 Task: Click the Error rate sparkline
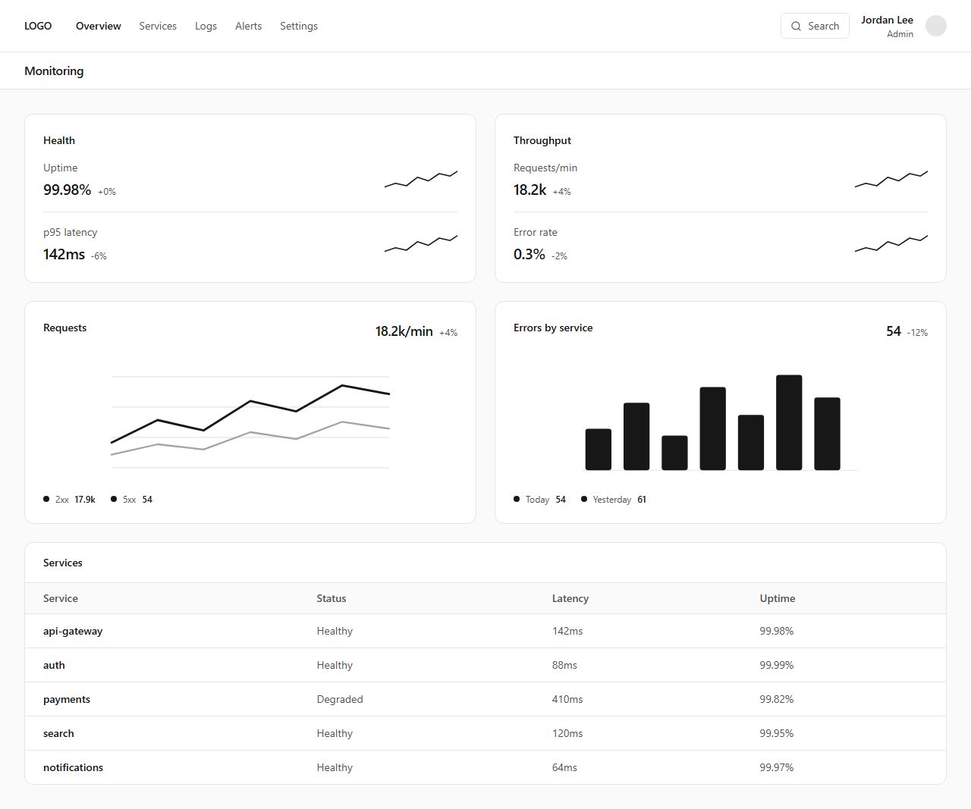[x=891, y=243]
